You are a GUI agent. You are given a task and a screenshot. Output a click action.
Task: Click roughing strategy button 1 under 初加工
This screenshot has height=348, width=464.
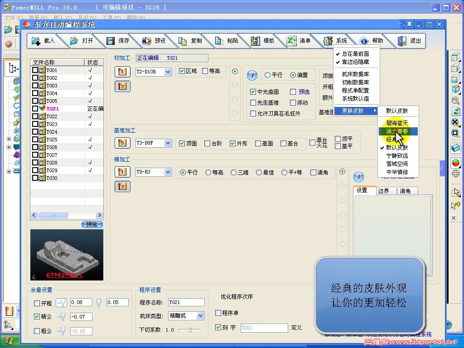coord(122,72)
